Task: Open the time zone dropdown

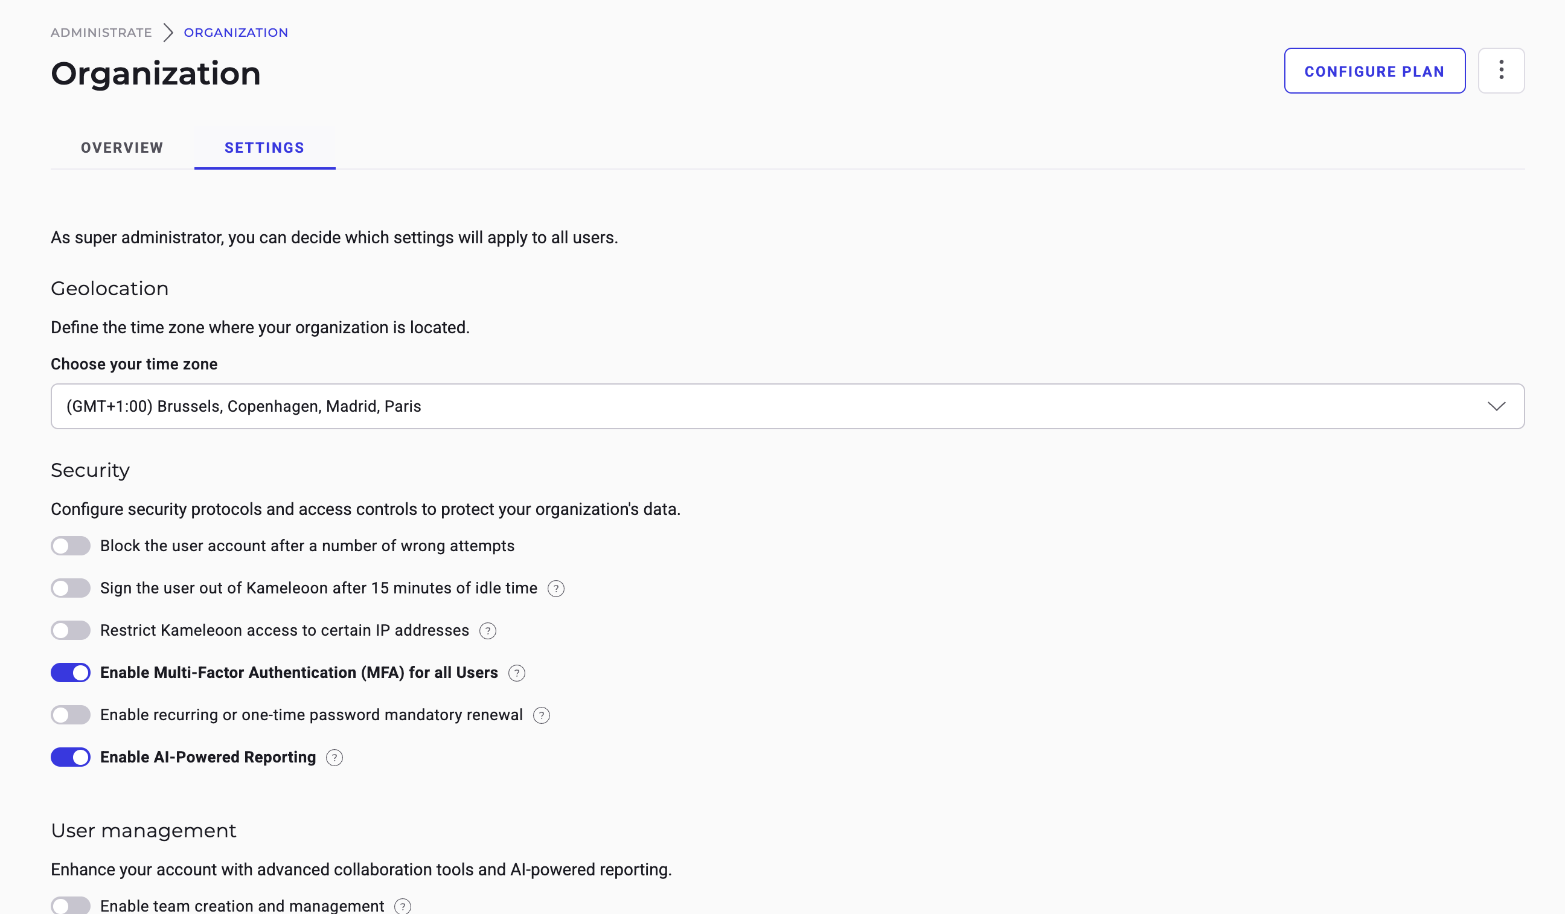Action: click(x=787, y=406)
